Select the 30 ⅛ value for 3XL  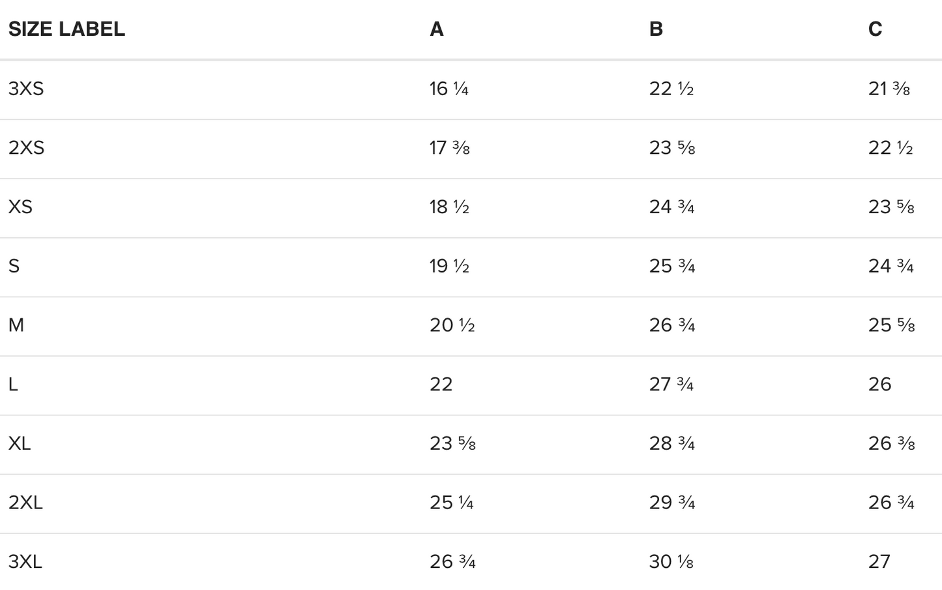pyautogui.click(x=671, y=562)
